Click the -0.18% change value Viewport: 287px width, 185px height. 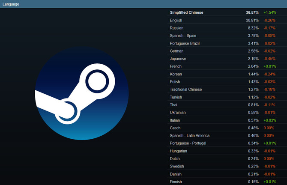(x=269, y=90)
